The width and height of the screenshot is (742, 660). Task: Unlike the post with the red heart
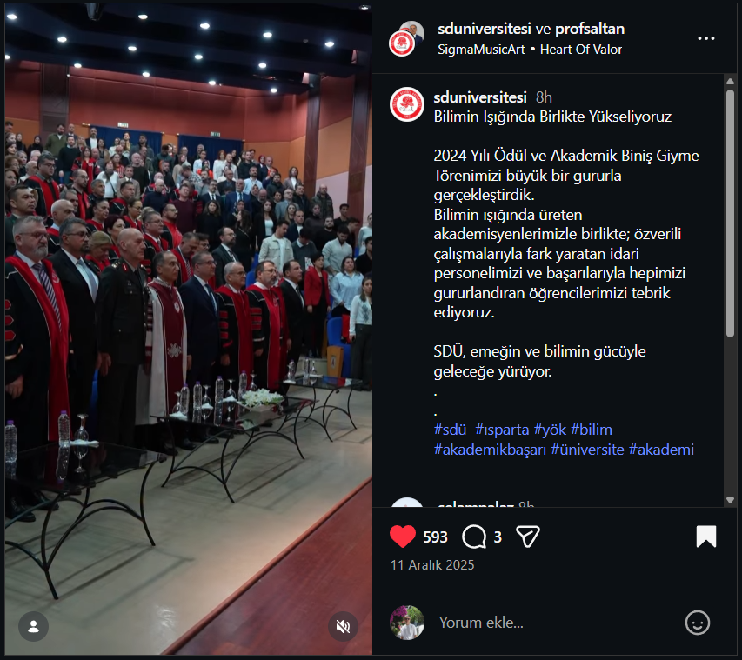(x=402, y=537)
